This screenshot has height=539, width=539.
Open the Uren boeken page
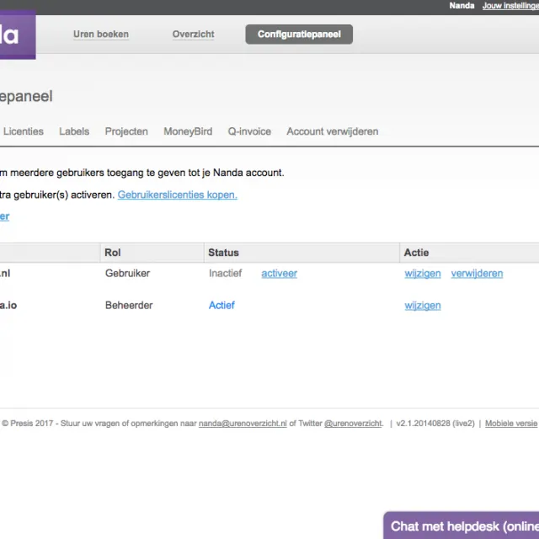(x=101, y=35)
